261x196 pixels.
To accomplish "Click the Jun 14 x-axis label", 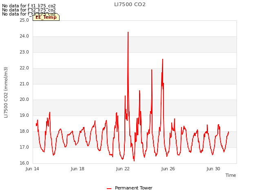I will (32, 169).
